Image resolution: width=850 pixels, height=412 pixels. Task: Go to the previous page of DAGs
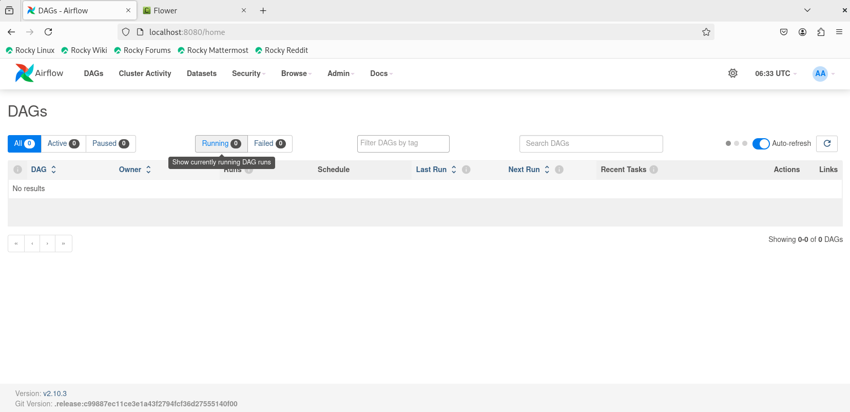32,244
